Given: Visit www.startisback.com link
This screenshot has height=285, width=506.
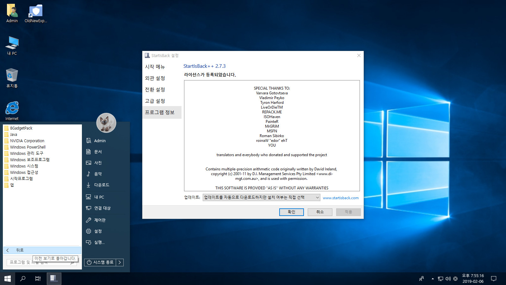Looking at the screenshot, I should (x=341, y=198).
